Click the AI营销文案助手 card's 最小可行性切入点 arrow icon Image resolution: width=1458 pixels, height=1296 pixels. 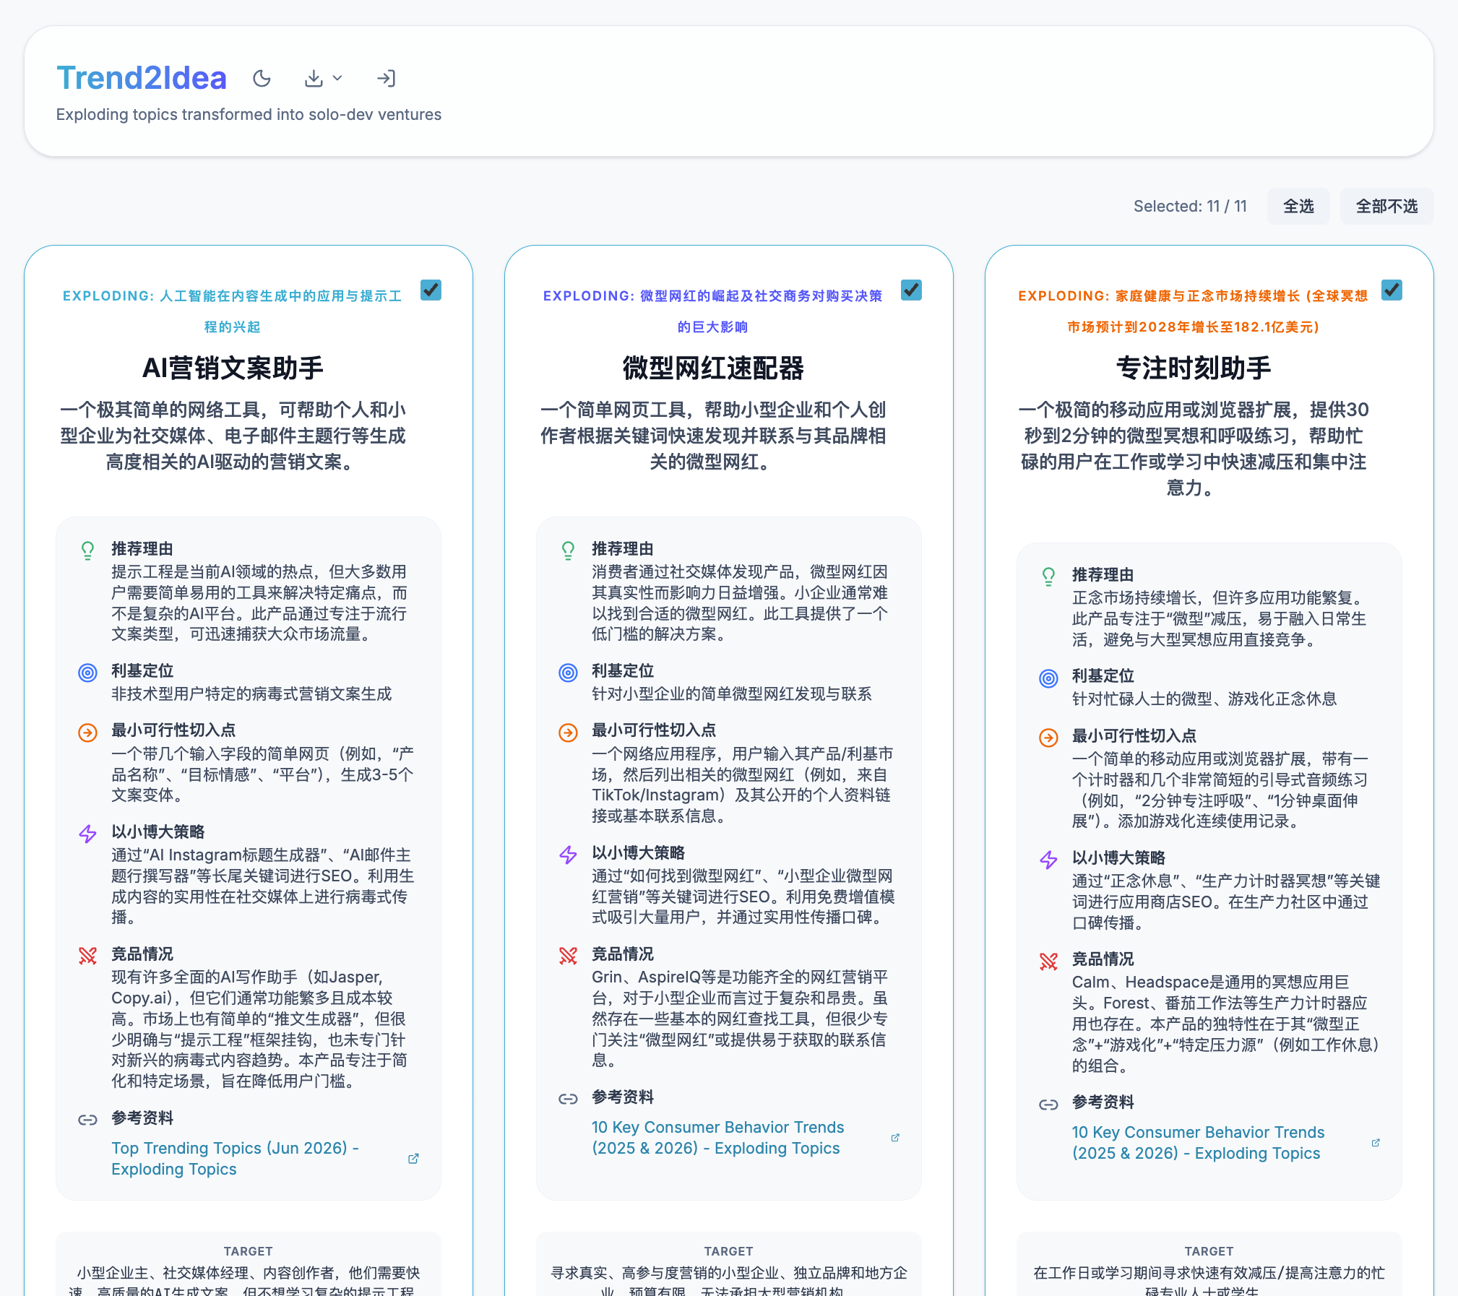point(87,733)
